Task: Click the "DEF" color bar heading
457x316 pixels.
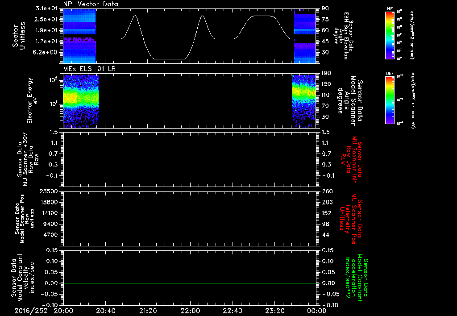Action: [390, 74]
